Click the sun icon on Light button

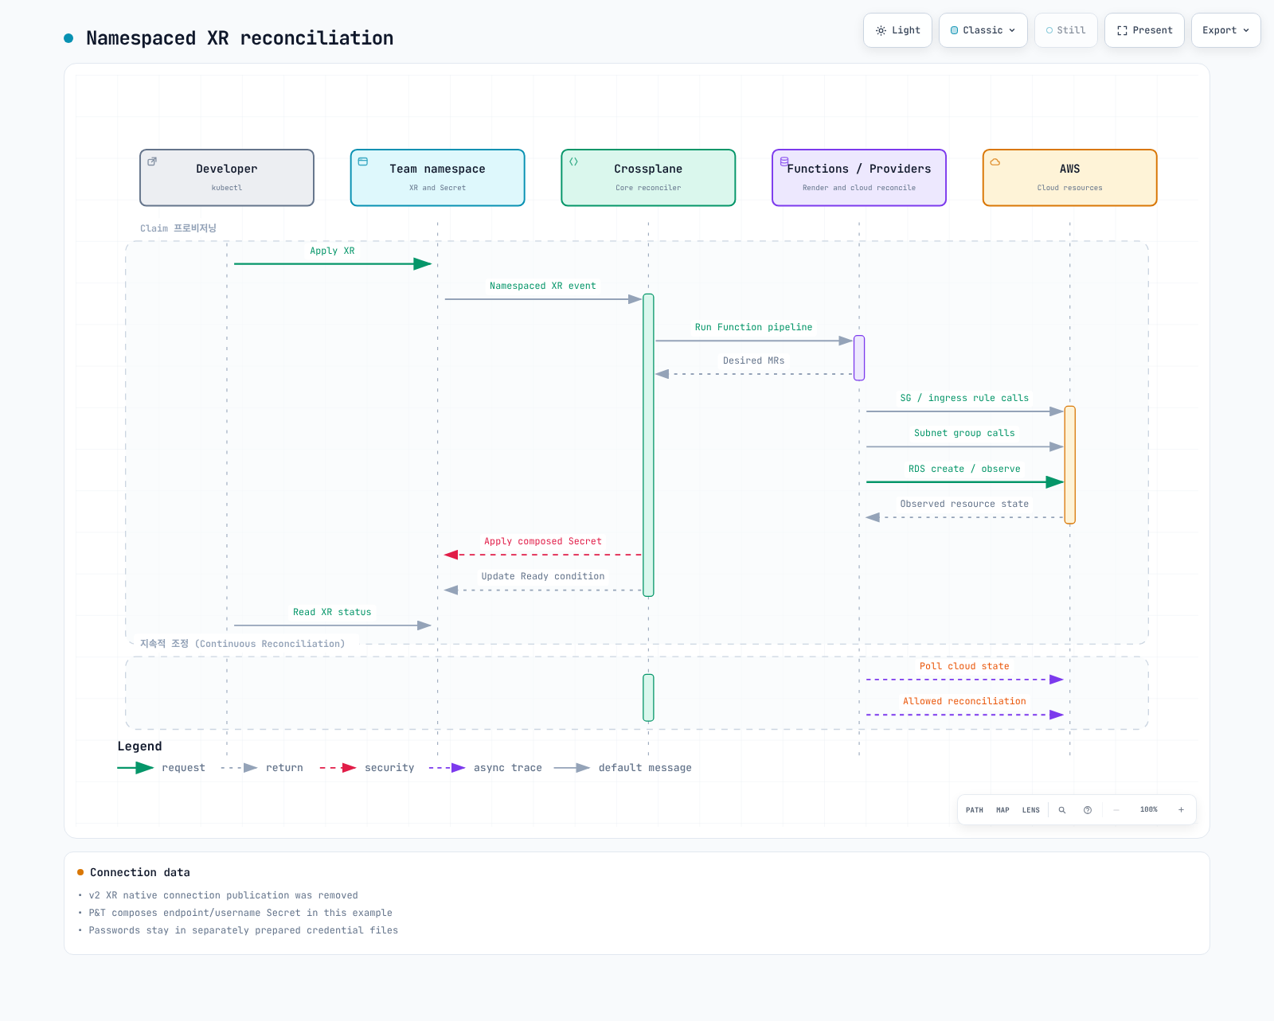pyautogui.click(x=881, y=31)
